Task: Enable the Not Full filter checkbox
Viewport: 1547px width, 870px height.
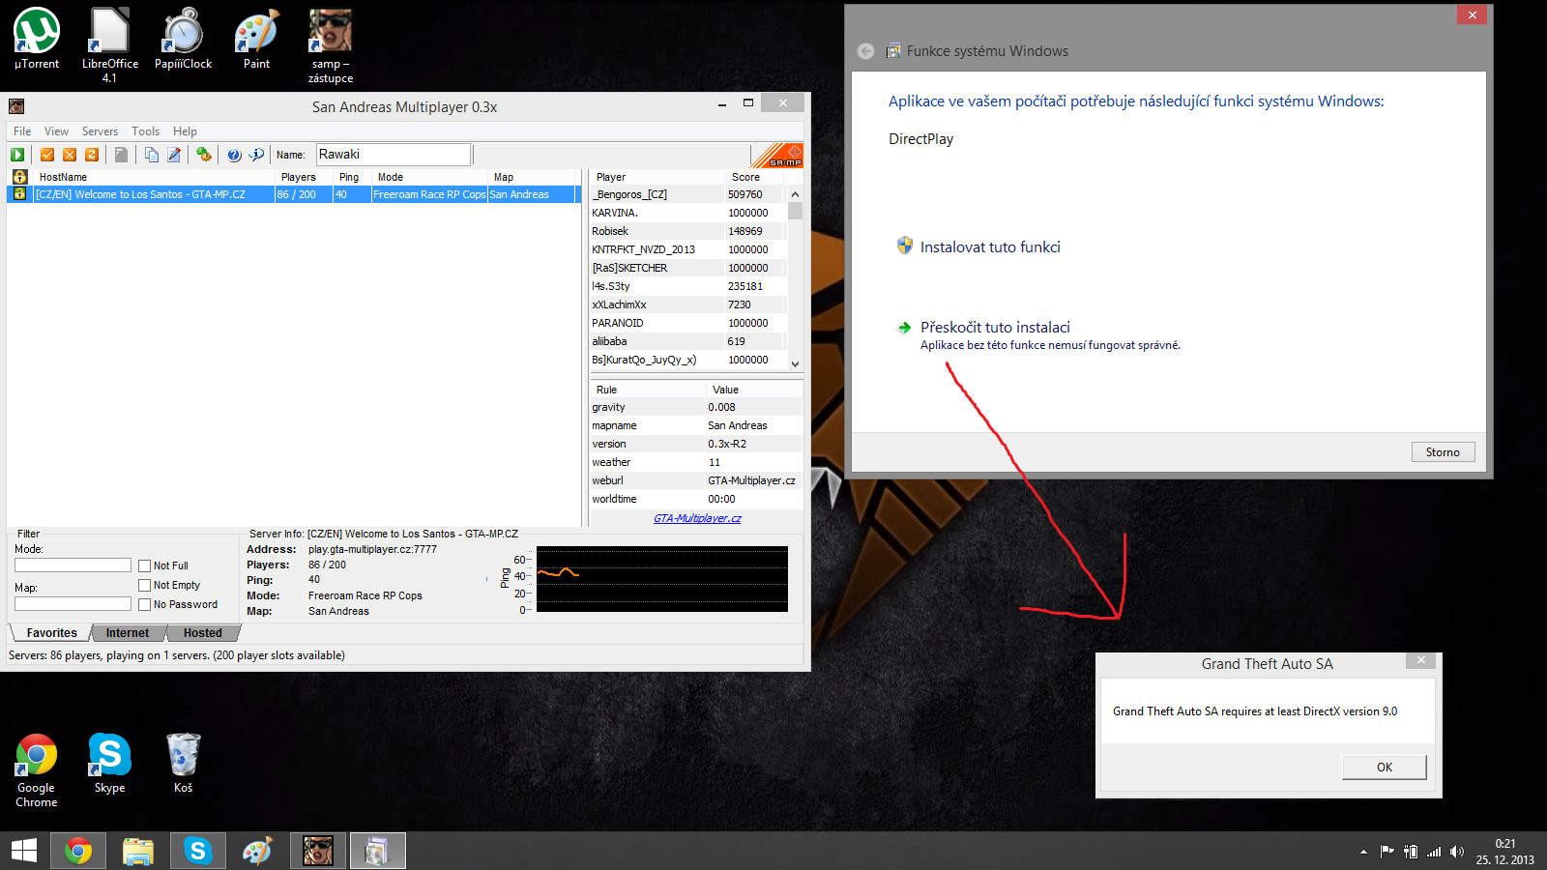Action: coord(145,565)
